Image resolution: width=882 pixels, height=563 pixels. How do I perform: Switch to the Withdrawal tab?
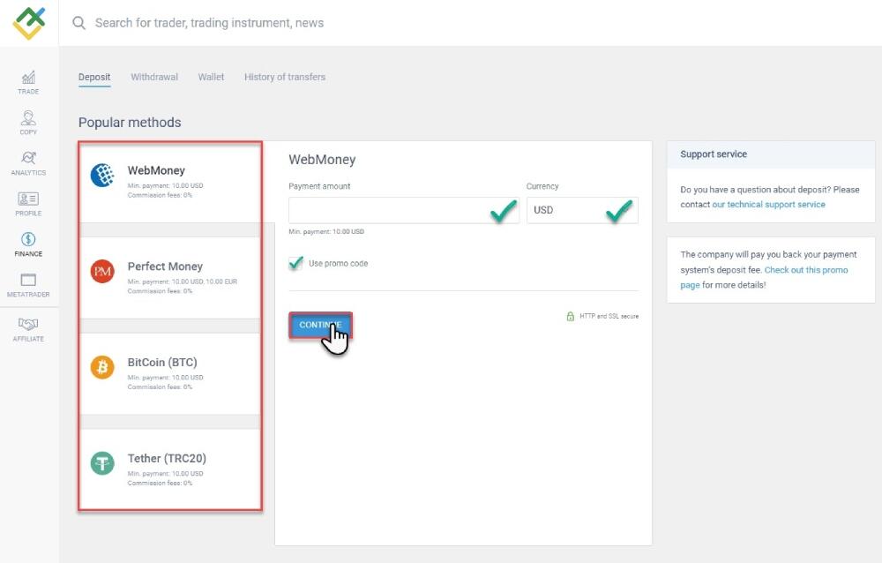tap(154, 77)
